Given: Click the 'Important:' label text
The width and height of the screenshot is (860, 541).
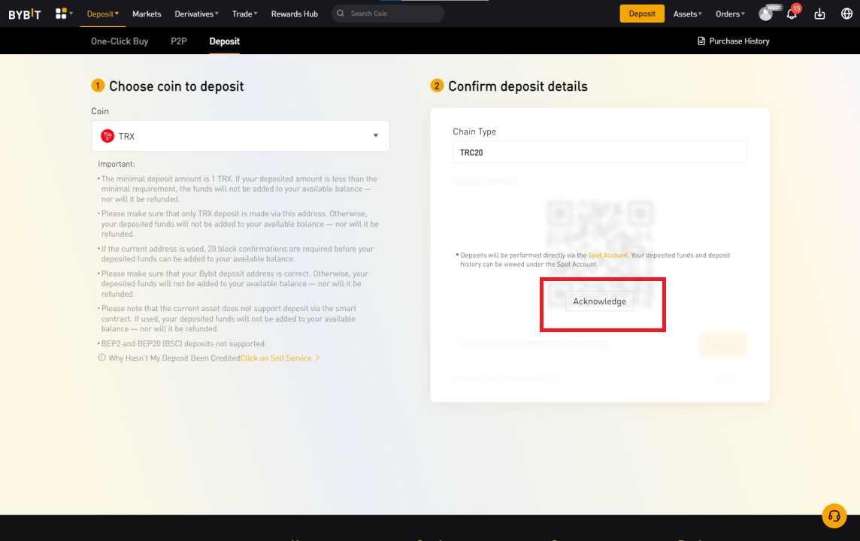Looking at the screenshot, I should coord(117,164).
